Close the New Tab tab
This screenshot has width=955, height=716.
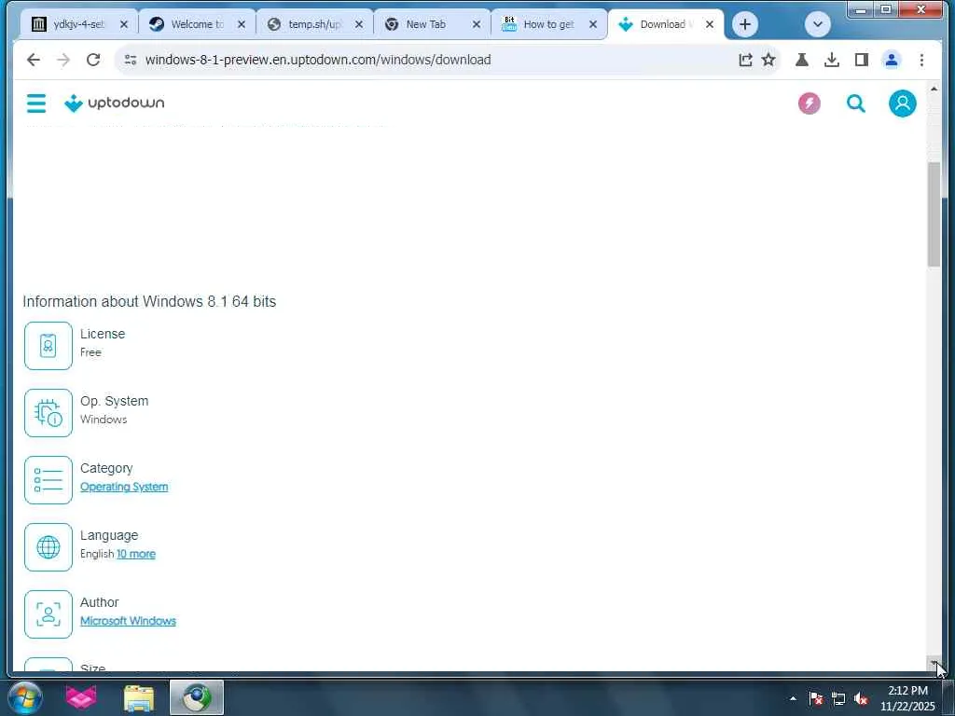(477, 24)
